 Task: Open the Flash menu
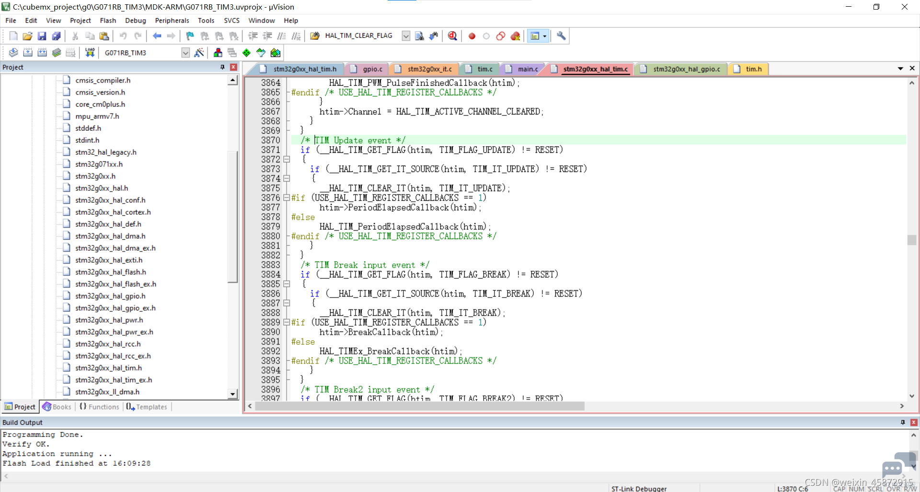pyautogui.click(x=108, y=21)
